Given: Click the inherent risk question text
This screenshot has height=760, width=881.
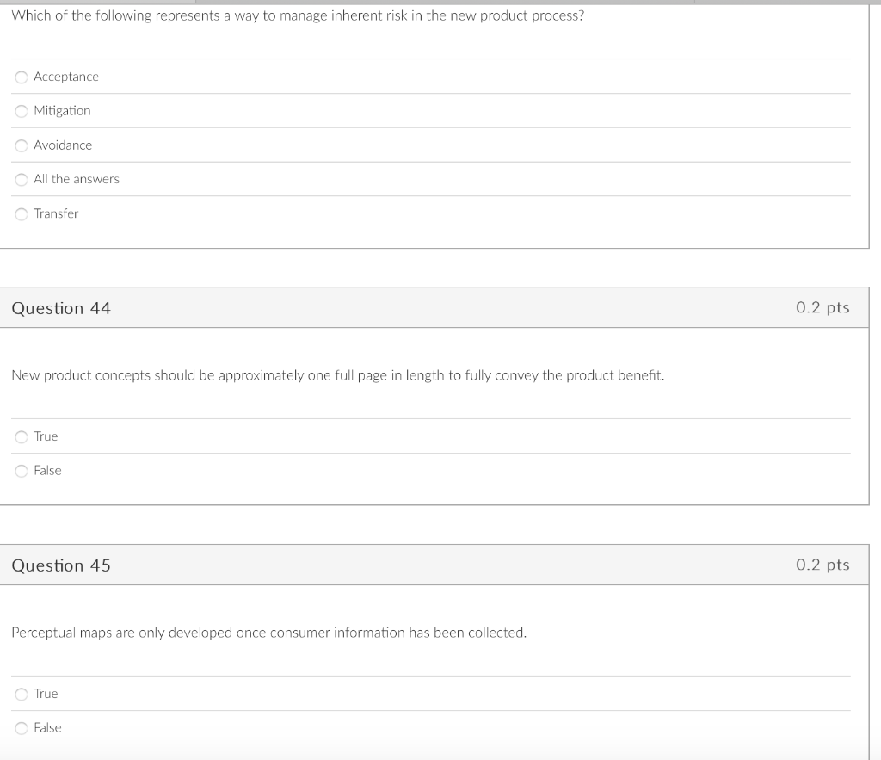Looking at the screenshot, I should (297, 15).
